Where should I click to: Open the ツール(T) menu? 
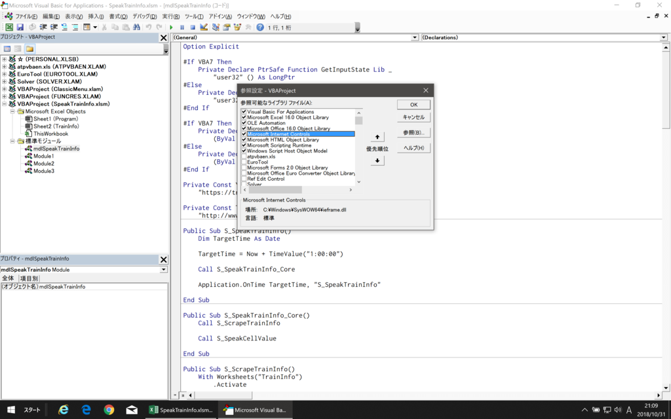pos(194,16)
